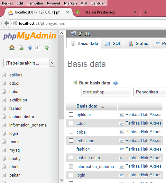166x183 pixels.
Task: Open the Riwayat menu
Action: click(x=53, y=3)
